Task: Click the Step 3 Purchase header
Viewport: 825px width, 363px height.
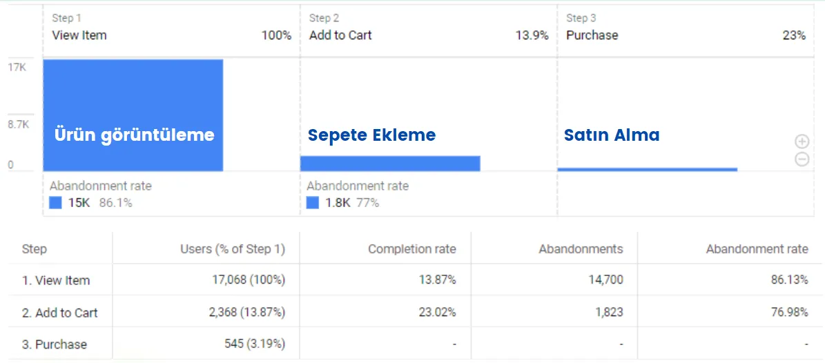Action: click(592, 35)
